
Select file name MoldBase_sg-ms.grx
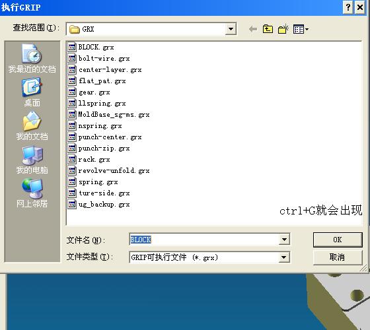tap(114, 115)
